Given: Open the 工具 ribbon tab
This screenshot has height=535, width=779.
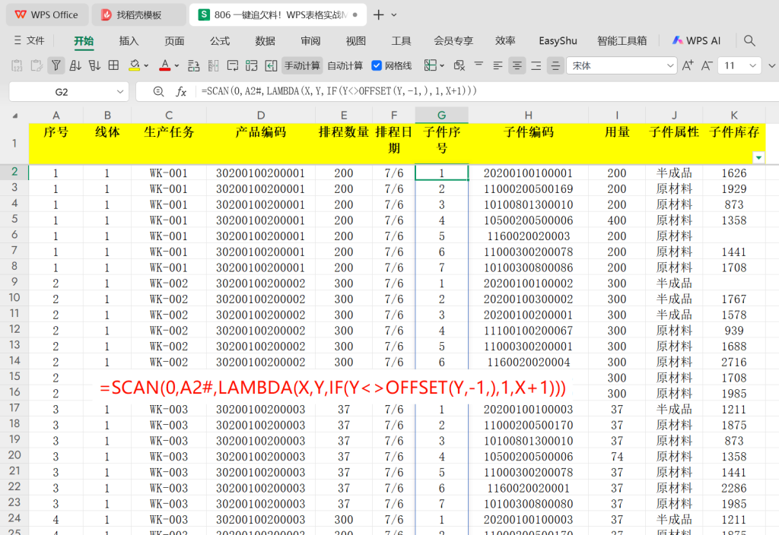Looking at the screenshot, I should 401,41.
